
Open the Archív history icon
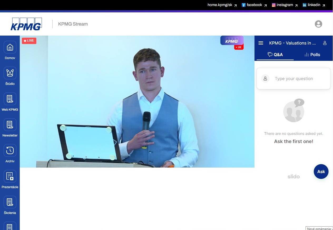click(x=10, y=150)
